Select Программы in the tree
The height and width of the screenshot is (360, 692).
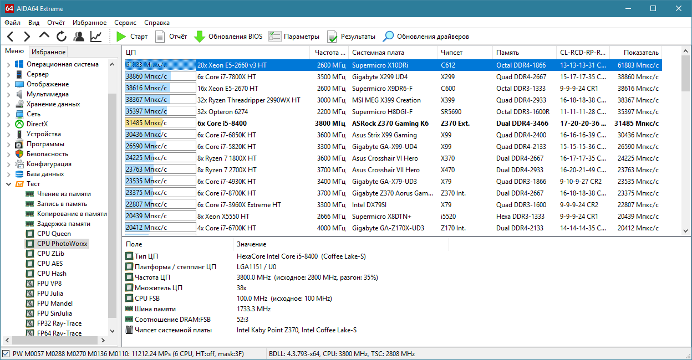coord(45,144)
